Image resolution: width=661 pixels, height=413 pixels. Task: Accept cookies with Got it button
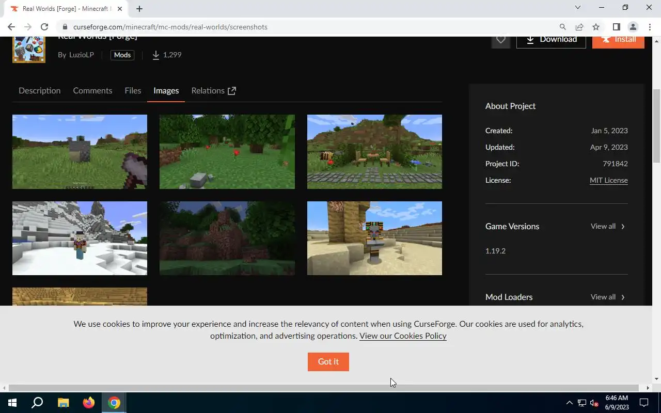coord(328,361)
